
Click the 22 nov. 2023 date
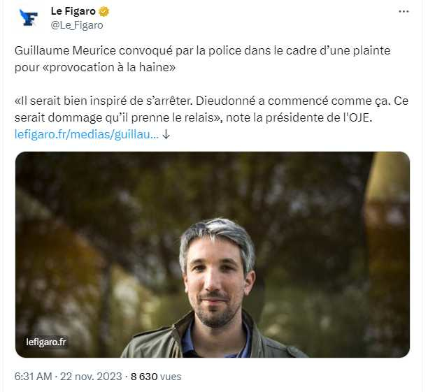pyautogui.click(x=91, y=377)
